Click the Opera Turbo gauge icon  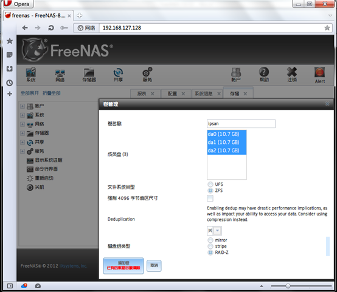38,286
